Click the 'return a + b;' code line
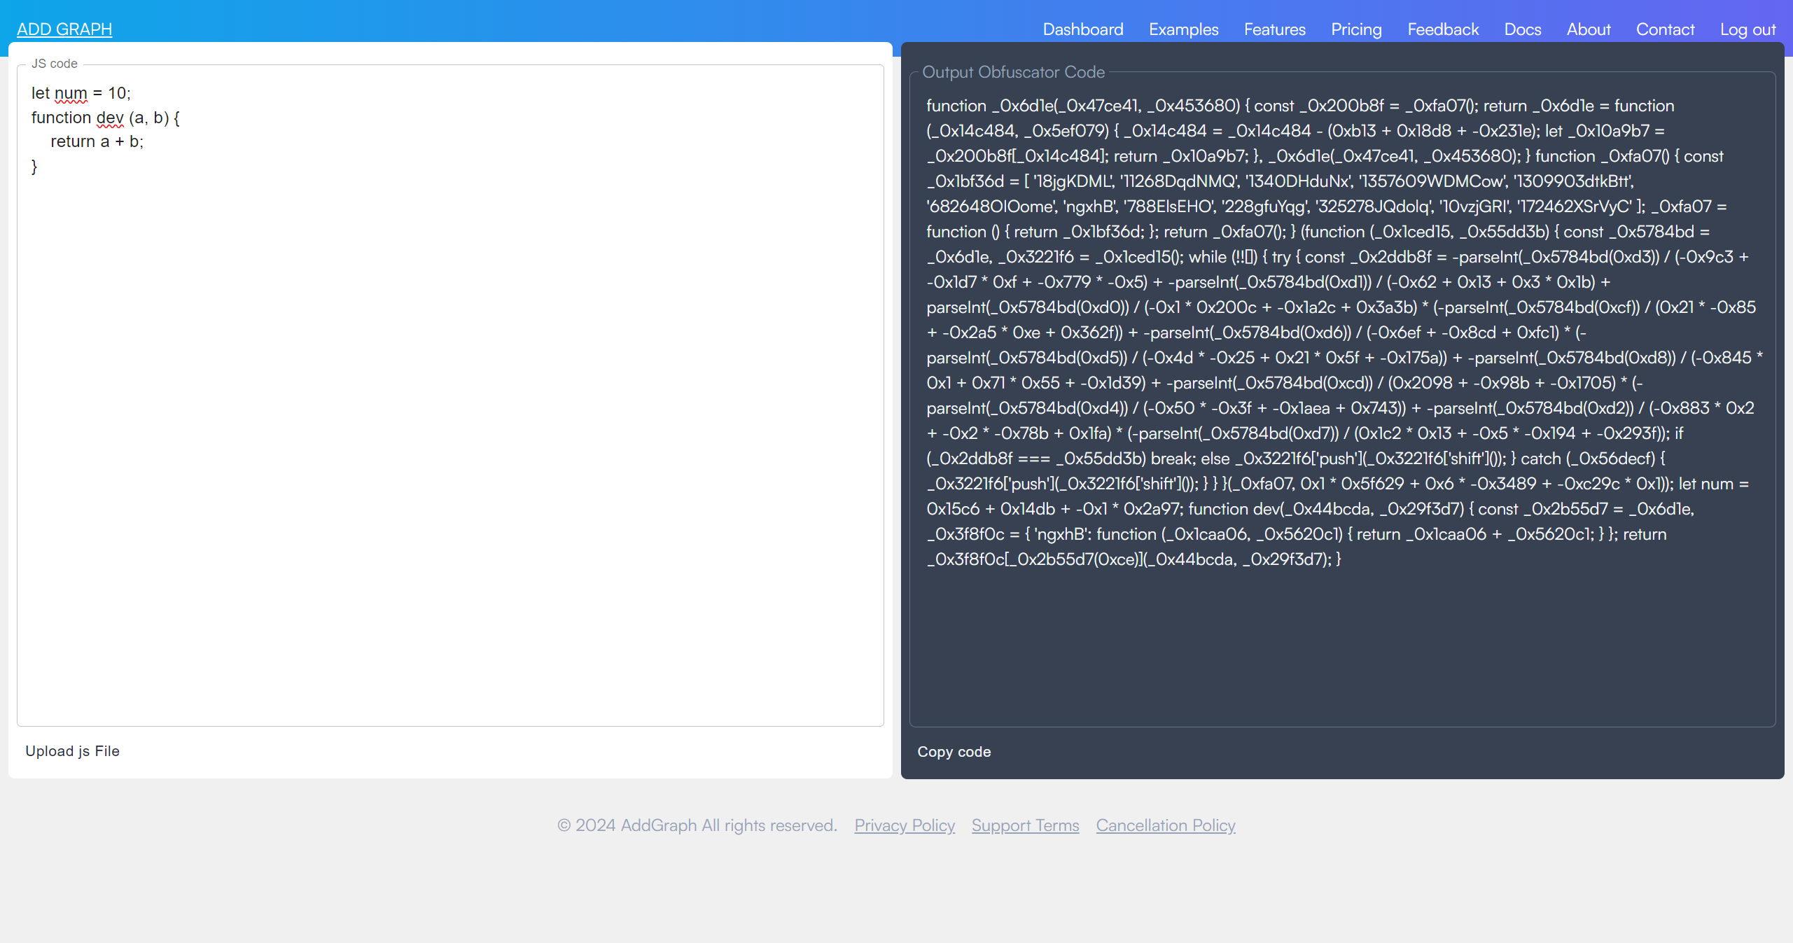Screen dimensions: 1793x943 pyautogui.click(x=97, y=141)
